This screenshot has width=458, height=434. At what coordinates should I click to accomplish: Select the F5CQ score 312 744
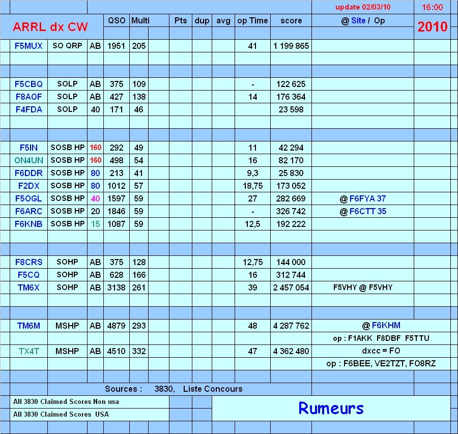pyautogui.click(x=291, y=275)
